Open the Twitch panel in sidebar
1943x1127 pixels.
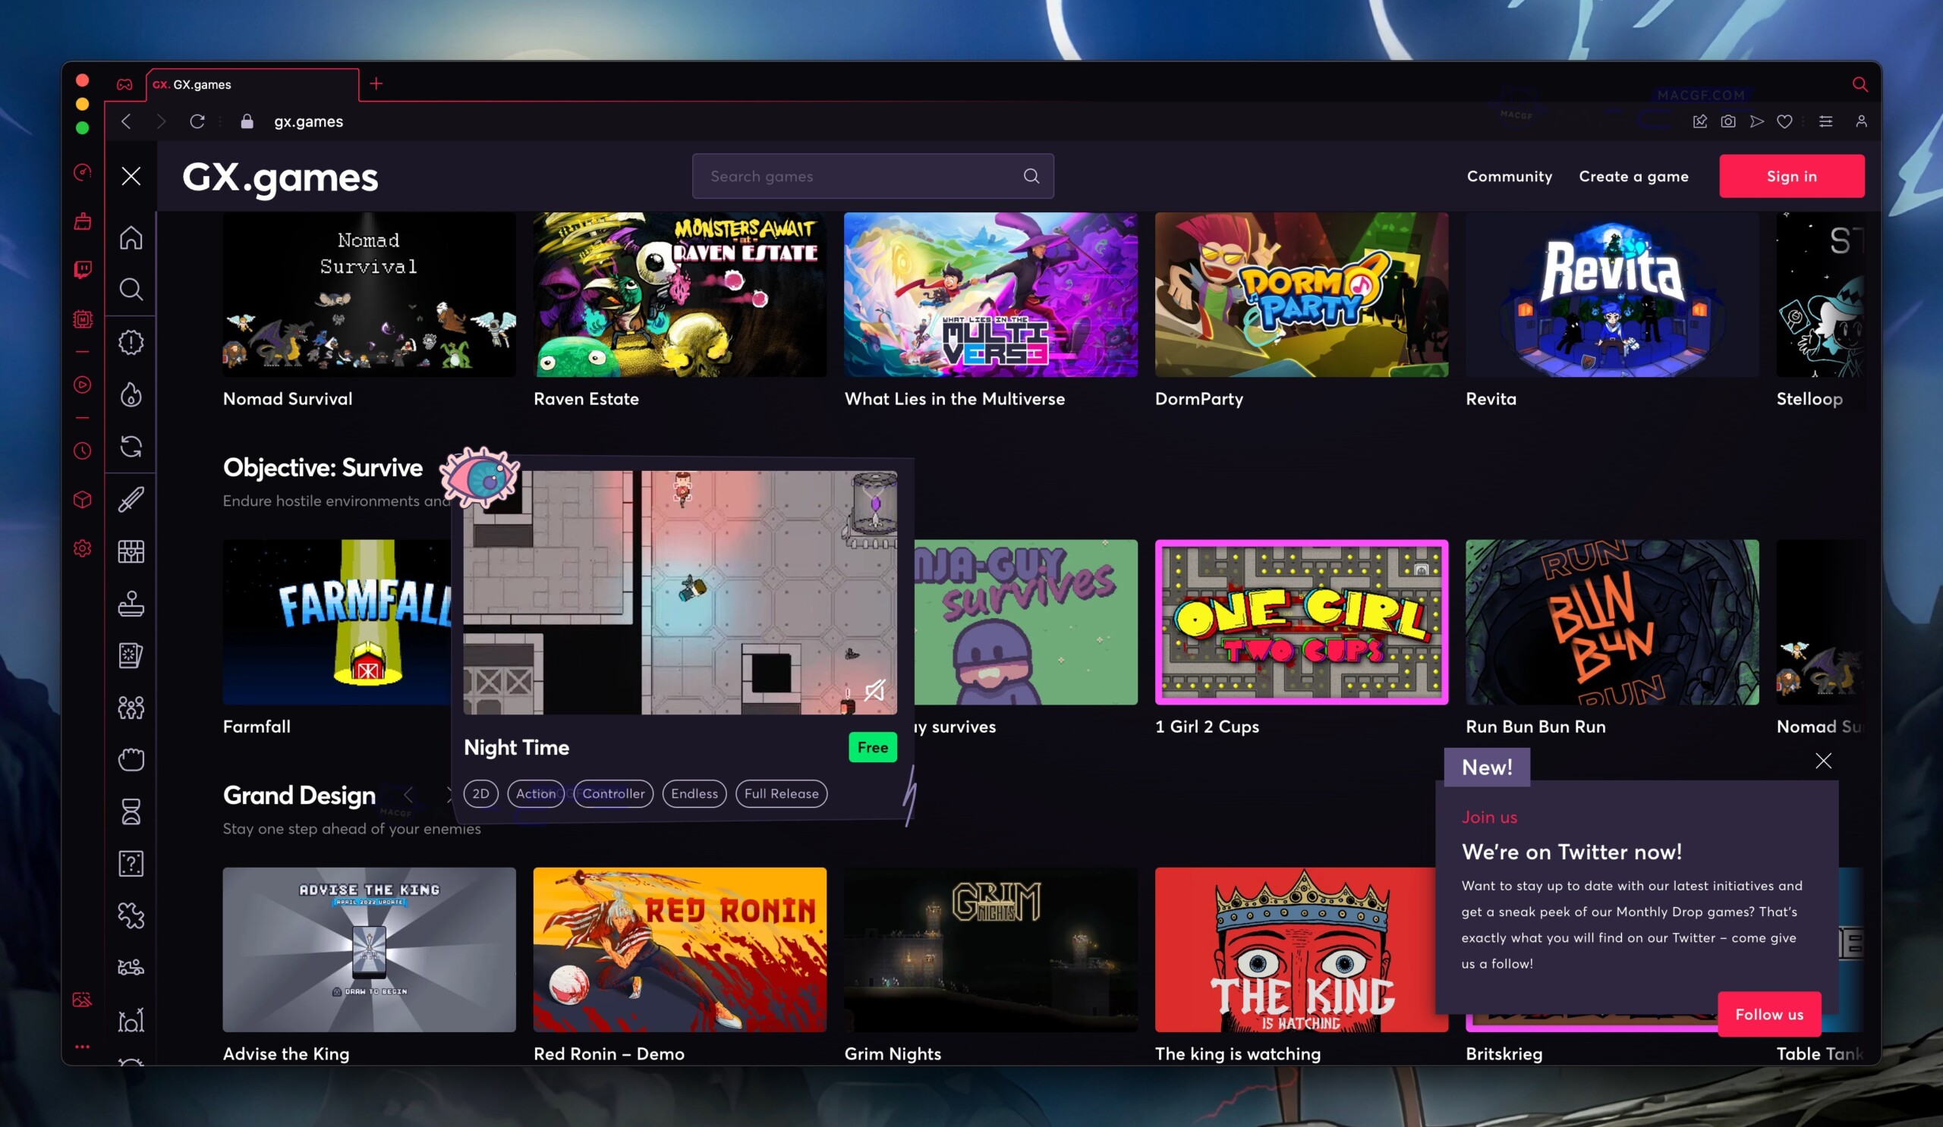click(x=83, y=268)
